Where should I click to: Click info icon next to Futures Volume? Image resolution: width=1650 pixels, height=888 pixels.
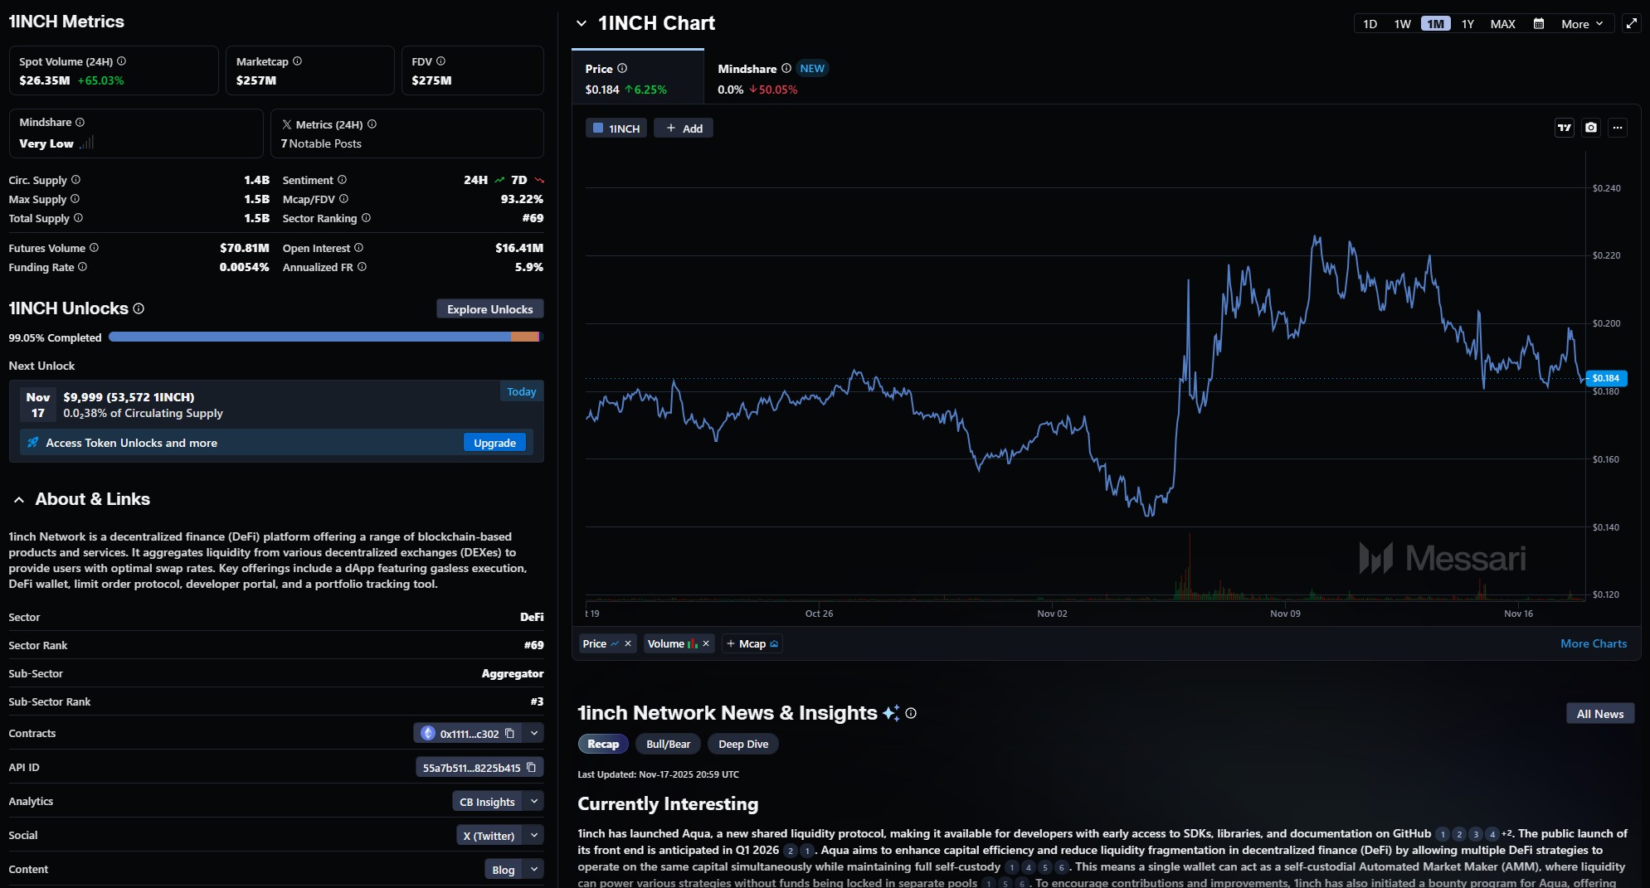click(95, 248)
